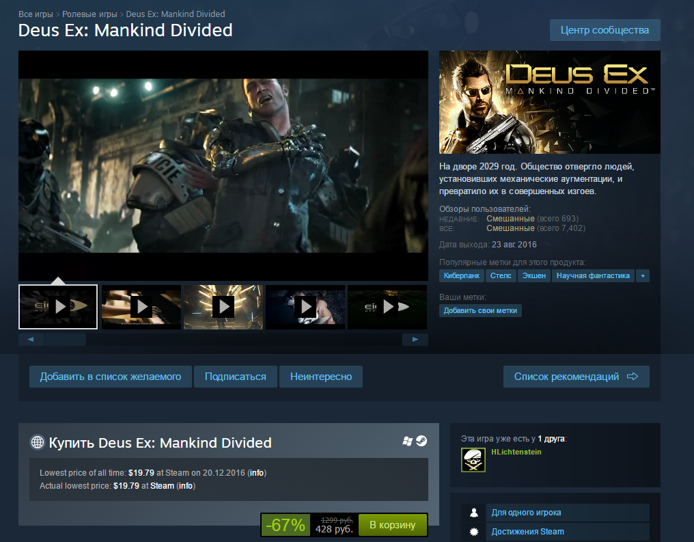Click the SteamOS platform icon
Viewport: 694px width, 542px height.
point(421,441)
